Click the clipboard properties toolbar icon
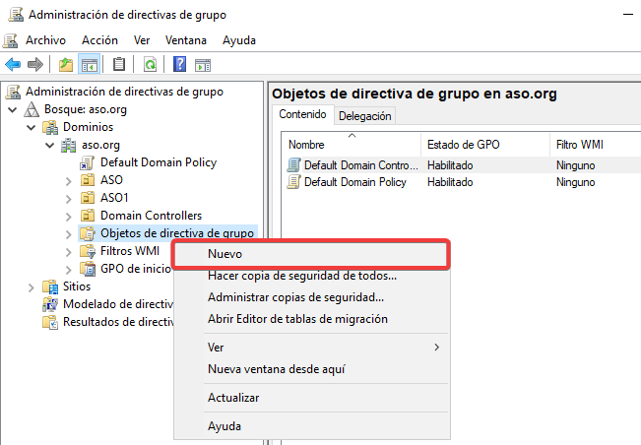641x445 pixels. [x=119, y=64]
